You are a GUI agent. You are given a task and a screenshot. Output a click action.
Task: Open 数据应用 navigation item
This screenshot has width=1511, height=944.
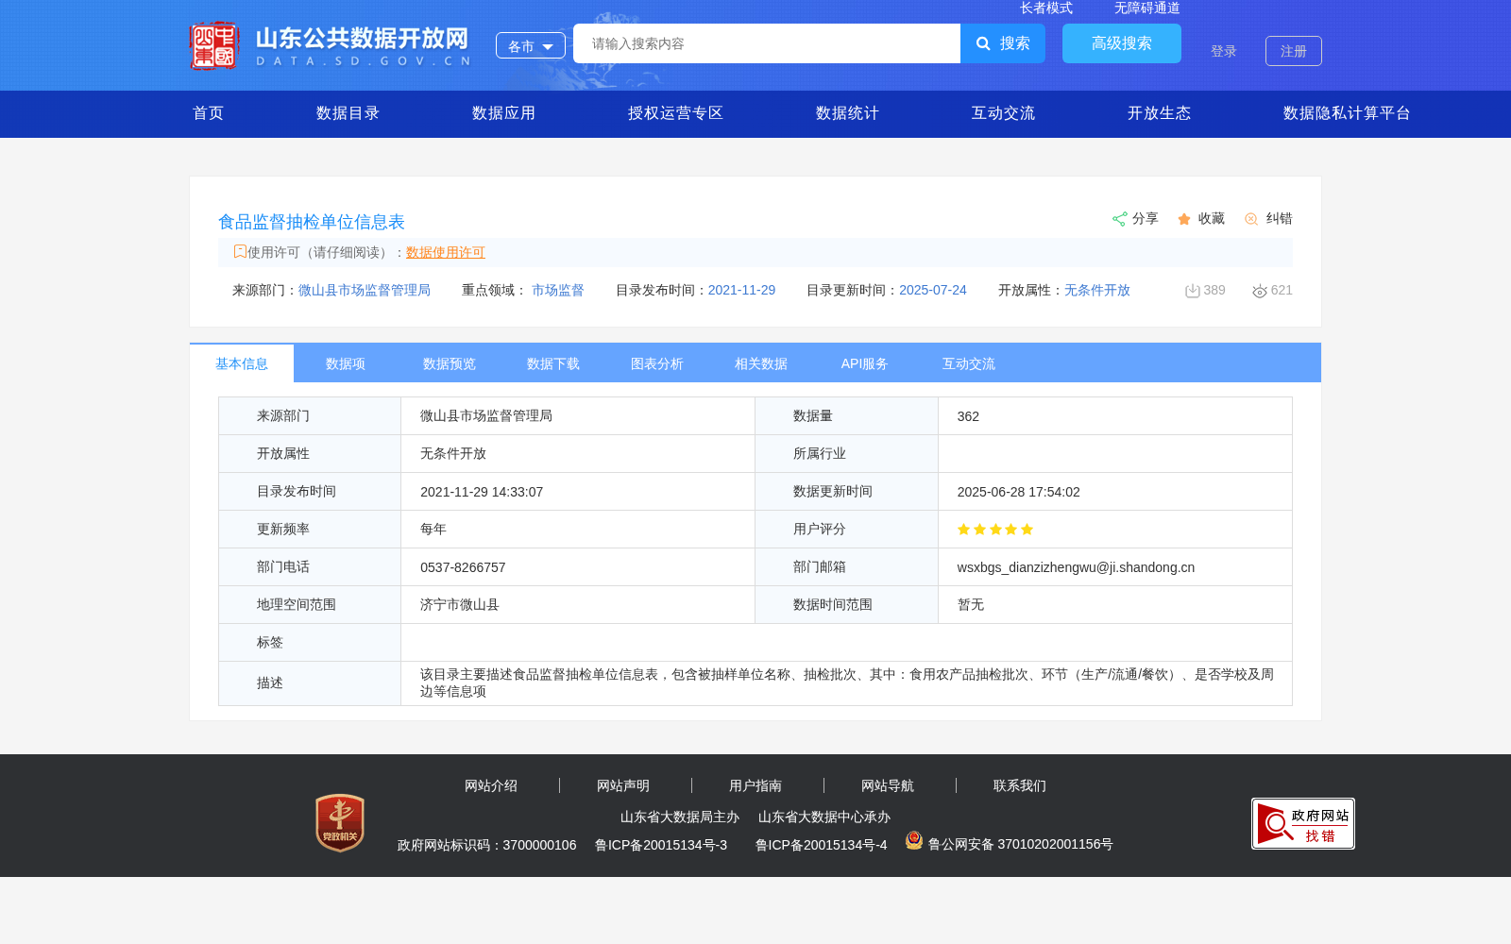click(504, 113)
